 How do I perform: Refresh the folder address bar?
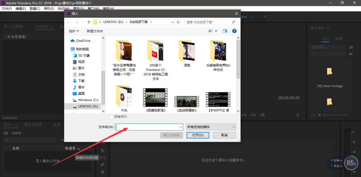[x=178, y=22]
